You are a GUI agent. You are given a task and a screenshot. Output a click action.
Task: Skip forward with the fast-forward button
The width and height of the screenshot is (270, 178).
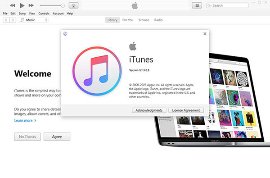(31, 5)
